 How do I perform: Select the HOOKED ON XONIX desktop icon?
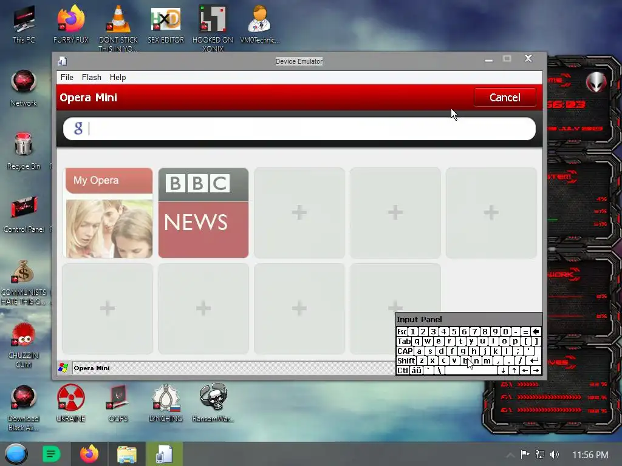[213, 28]
